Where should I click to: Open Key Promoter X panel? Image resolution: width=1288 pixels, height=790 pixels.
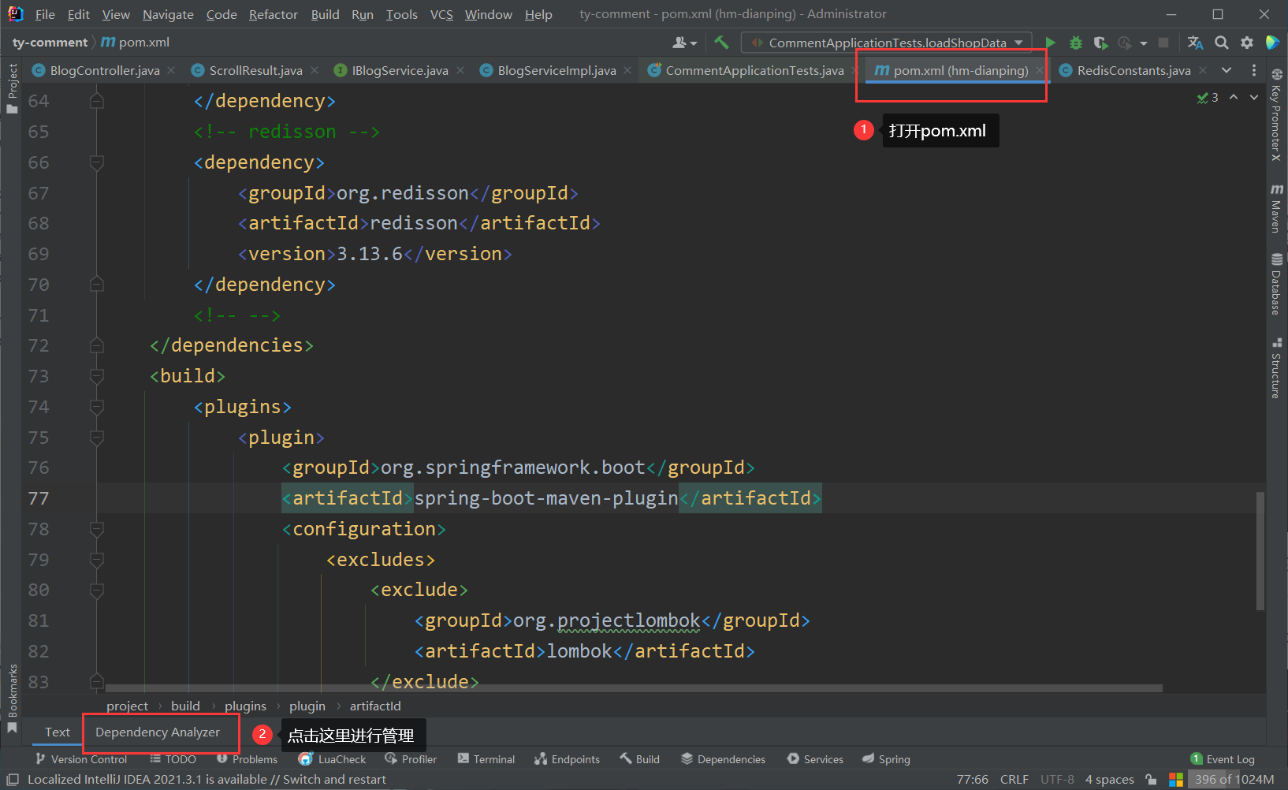1276,115
